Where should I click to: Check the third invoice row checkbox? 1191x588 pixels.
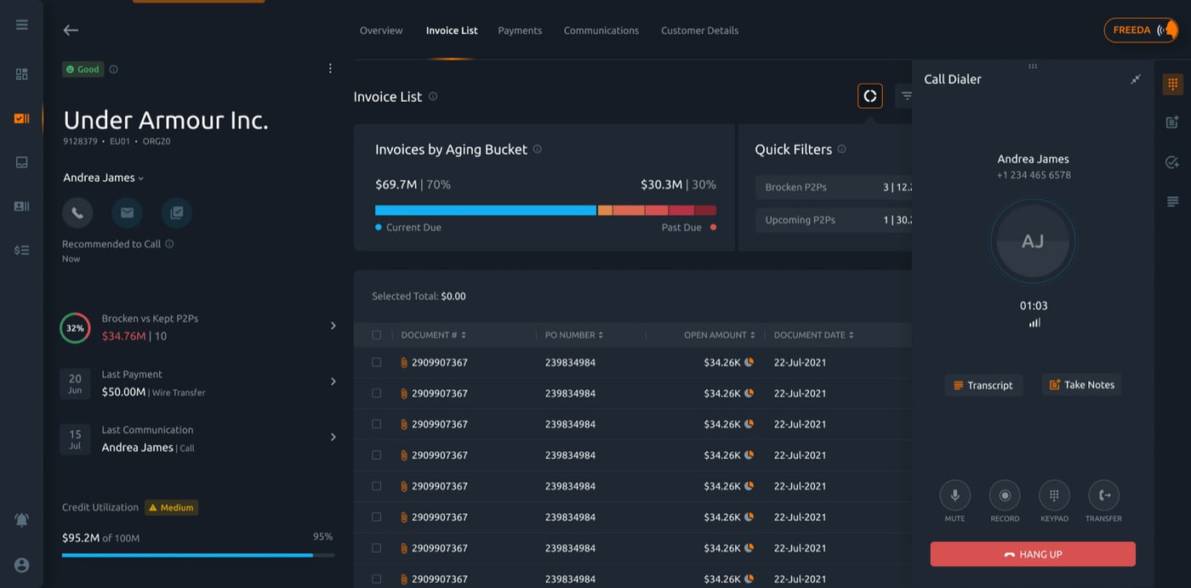[x=376, y=424]
